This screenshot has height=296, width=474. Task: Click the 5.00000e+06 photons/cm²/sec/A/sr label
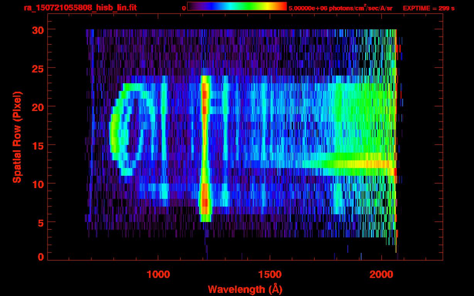(x=340, y=8)
